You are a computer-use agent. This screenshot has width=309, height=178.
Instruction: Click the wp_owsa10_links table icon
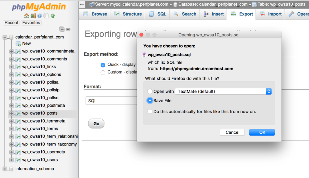18,67
